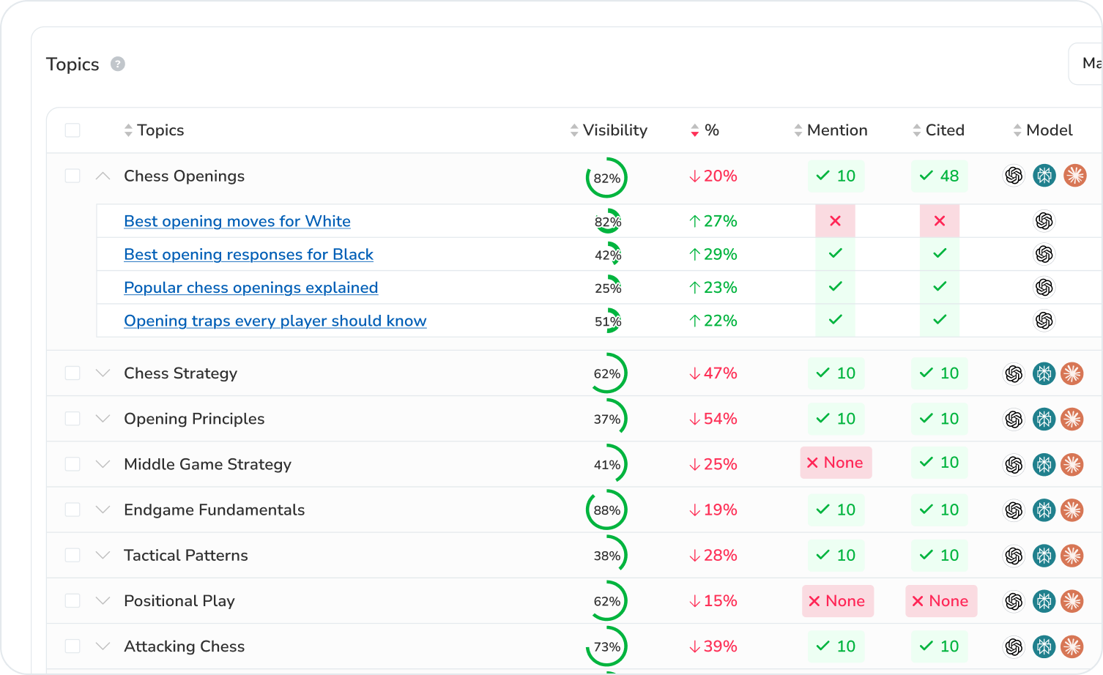The height and width of the screenshot is (675, 1103).
Task: Collapse the Chess Openings topic group
Action: [103, 176]
